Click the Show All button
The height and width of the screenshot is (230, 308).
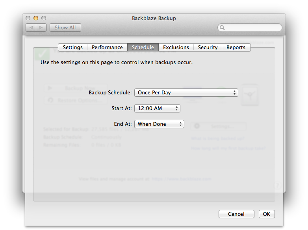tap(65, 28)
